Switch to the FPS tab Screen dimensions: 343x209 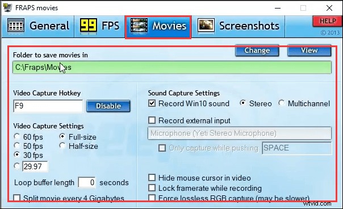click(x=99, y=26)
